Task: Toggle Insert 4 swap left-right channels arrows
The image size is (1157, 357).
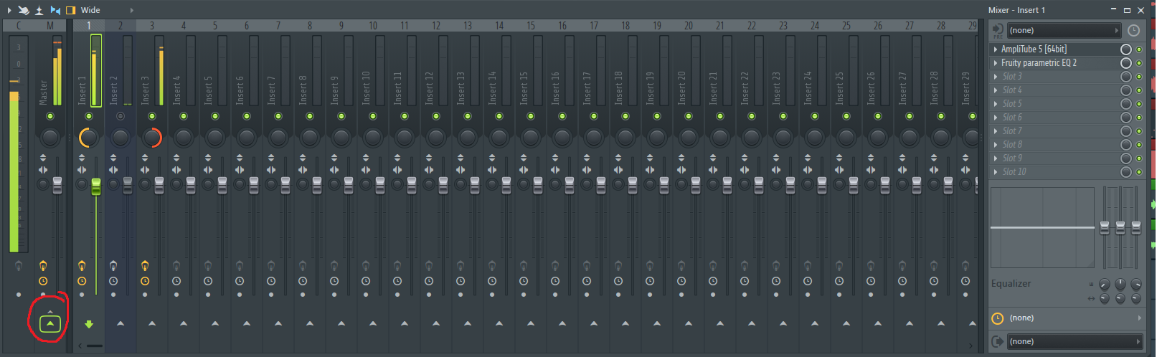Action: coord(176,170)
